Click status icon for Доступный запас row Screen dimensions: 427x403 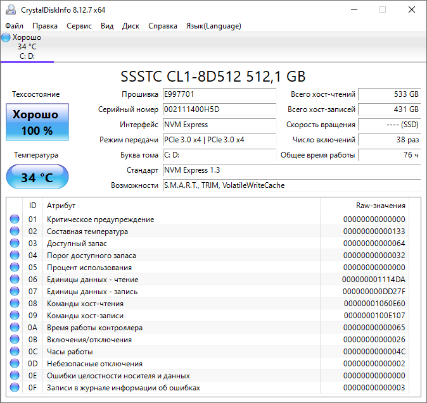(15, 243)
